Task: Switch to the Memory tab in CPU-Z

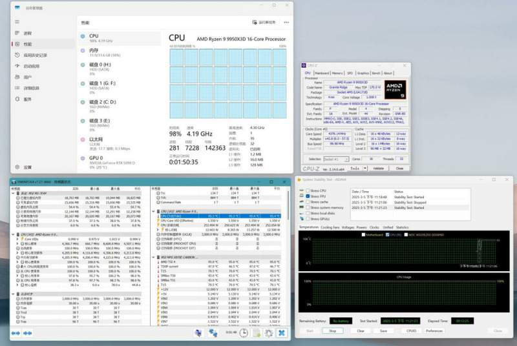Action: click(x=337, y=73)
